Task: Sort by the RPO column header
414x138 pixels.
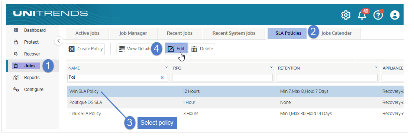Action: [177, 68]
